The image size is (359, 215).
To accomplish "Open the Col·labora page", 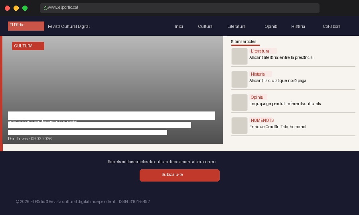I will 331,27.
